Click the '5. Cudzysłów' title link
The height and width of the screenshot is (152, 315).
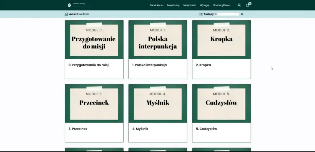[x=207, y=129]
